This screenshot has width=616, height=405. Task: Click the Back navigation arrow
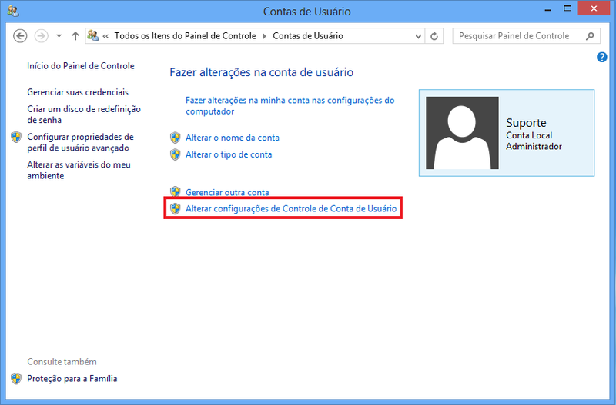coord(21,36)
